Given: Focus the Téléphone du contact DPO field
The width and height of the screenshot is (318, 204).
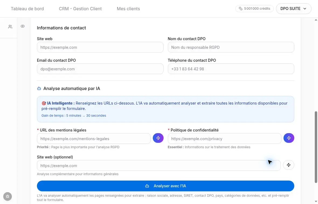Looking at the screenshot, I should (x=231, y=69).
